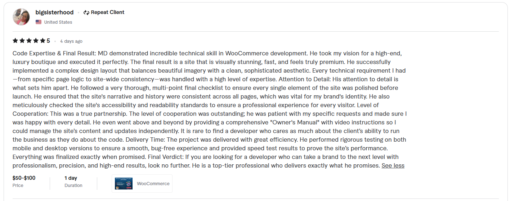Image resolution: width=510 pixels, height=201 pixels.
Task: Click the "4 days ago" timestamp
Action: tap(71, 41)
